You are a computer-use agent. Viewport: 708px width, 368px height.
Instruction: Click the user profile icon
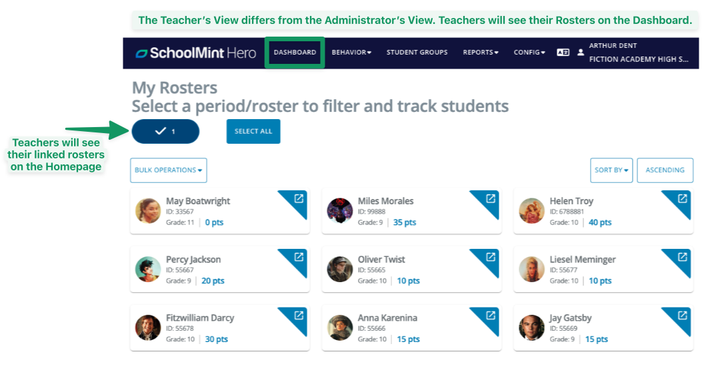coord(581,53)
